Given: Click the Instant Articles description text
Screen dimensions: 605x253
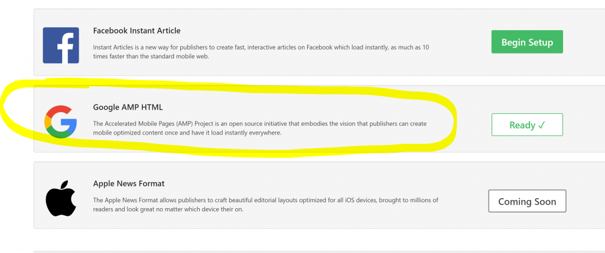Looking at the screenshot, I should (261, 52).
